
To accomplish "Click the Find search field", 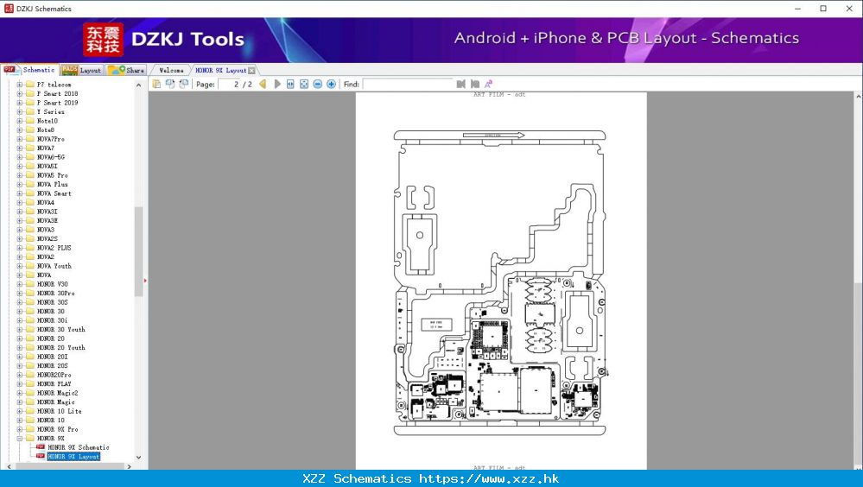I will coord(407,85).
